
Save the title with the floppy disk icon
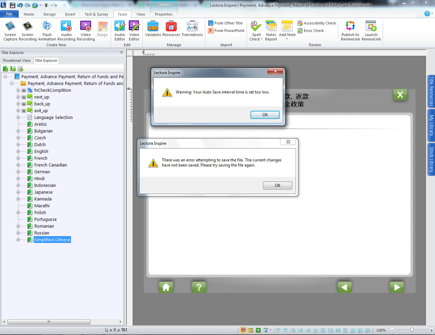click(x=12, y=5)
